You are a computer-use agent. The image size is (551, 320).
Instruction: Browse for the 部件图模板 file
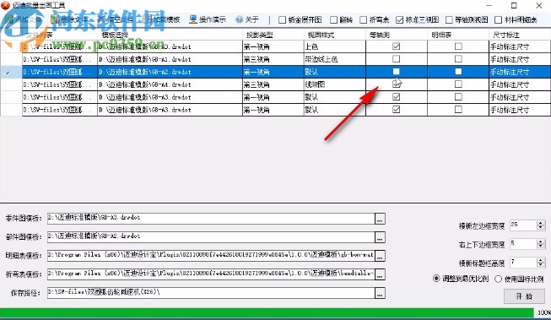tap(380, 237)
